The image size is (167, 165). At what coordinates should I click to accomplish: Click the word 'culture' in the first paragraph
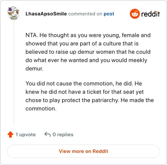[x=110, y=43]
